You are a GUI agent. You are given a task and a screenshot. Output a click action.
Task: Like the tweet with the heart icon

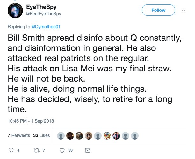pyautogui.click(x=62, y=150)
